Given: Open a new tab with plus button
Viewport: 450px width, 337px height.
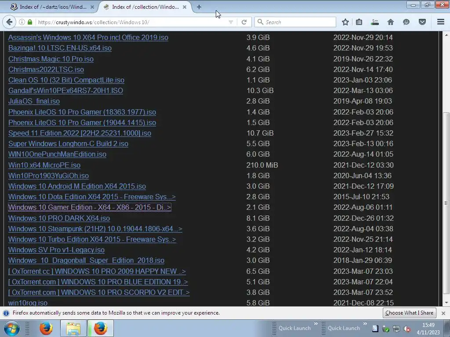Looking at the screenshot, I should click(x=199, y=7).
